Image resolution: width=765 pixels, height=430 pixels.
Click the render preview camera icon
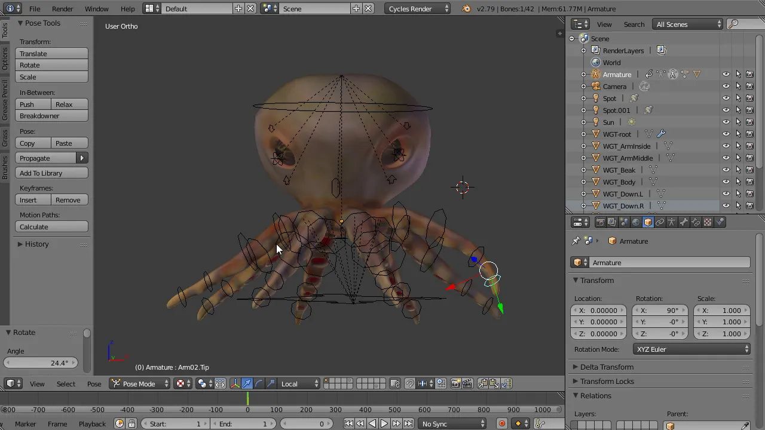pos(455,383)
